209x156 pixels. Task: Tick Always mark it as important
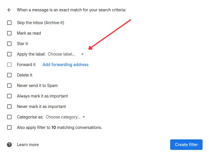click(x=9, y=96)
